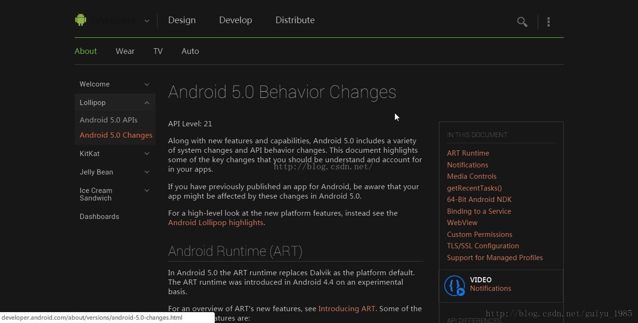This screenshot has width=638, height=323.
Task: Expand the Ice Cream Sandwich section
Action: point(147,191)
